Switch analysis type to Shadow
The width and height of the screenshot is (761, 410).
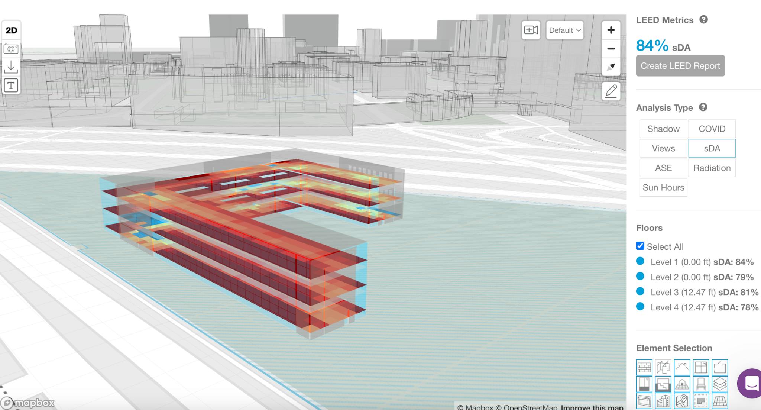coord(663,129)
